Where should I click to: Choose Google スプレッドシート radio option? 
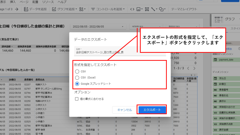[x=77, y=84]
